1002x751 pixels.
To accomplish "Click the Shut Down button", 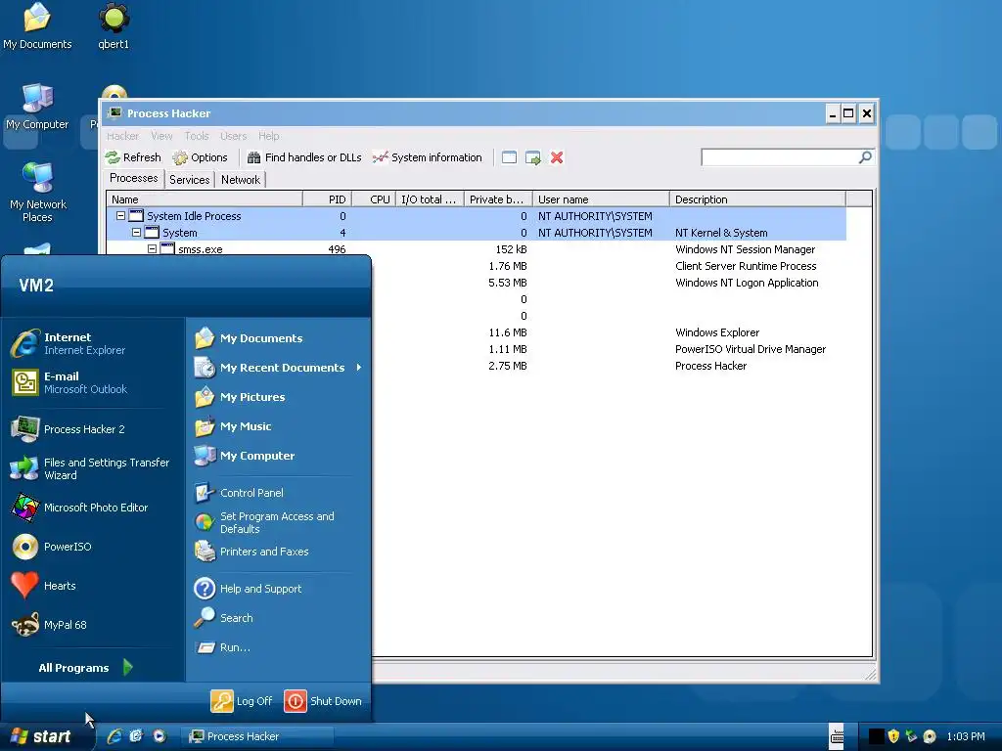I will tap(323, 701).
